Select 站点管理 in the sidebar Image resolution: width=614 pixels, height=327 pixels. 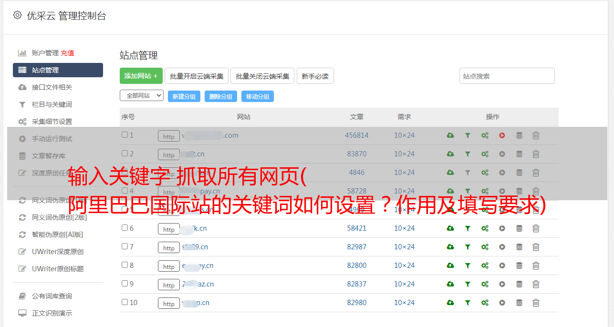coord(58,70)
